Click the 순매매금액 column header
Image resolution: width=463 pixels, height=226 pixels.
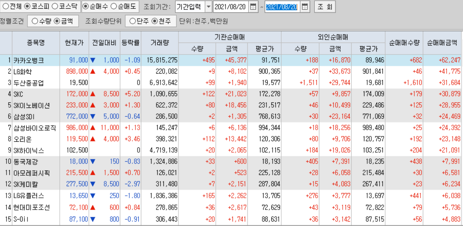(x=443, y=43)
